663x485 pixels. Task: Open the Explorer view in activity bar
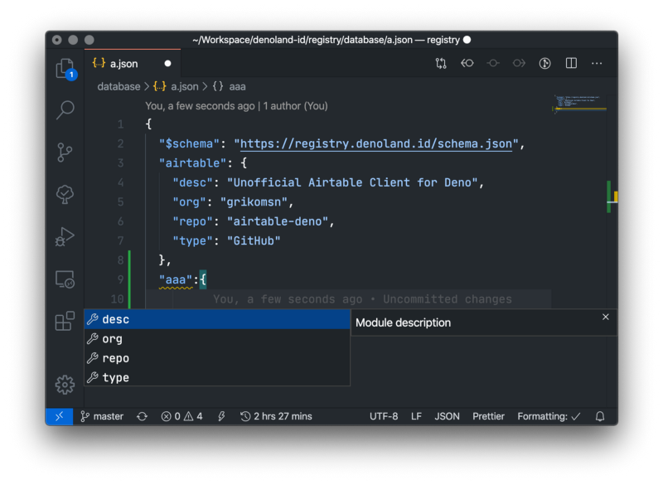tap(65, 69)
